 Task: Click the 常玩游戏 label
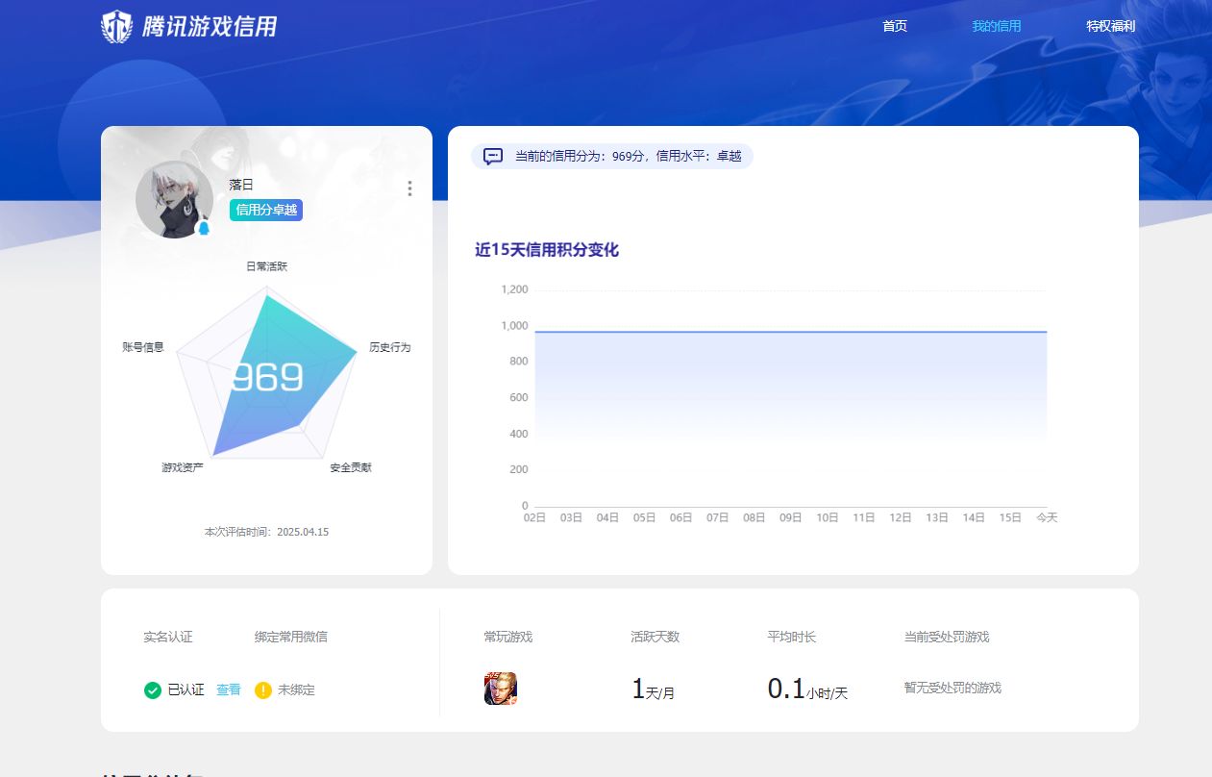click(x=508, y=637)
